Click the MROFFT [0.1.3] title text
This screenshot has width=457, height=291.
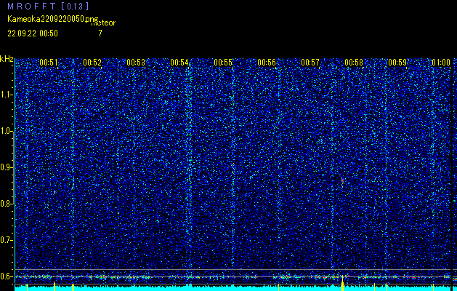pyautogui.click(x=48, y=6)
